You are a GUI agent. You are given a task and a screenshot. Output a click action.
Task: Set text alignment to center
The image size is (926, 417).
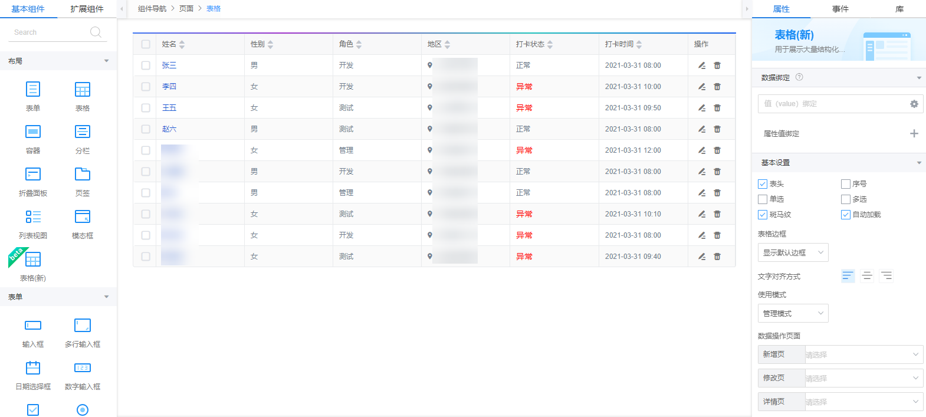(x=867, y=276)
